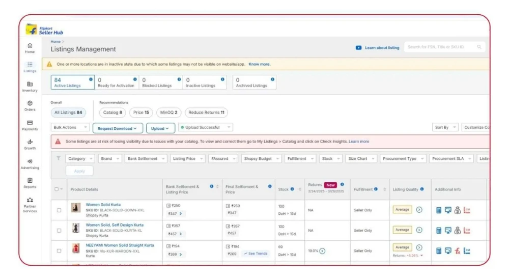Viewport: 509px width, 280px height.
Task: Open the Women Solid Kurta product thumbnail
Action: 76,208
